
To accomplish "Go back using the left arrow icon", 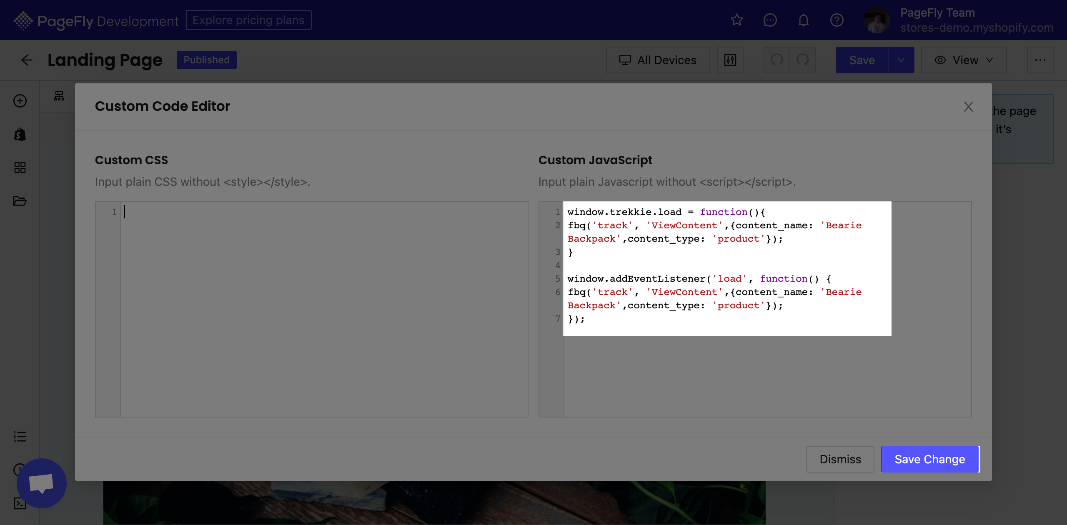I will [x=27, y=60].
